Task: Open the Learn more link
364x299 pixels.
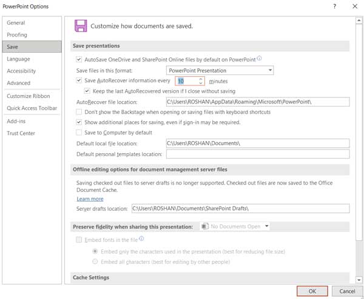Action: [90, 199]
